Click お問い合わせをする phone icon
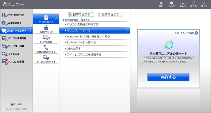Image resolution: width=211 pixels, height=113 pixels. point(46,47)
